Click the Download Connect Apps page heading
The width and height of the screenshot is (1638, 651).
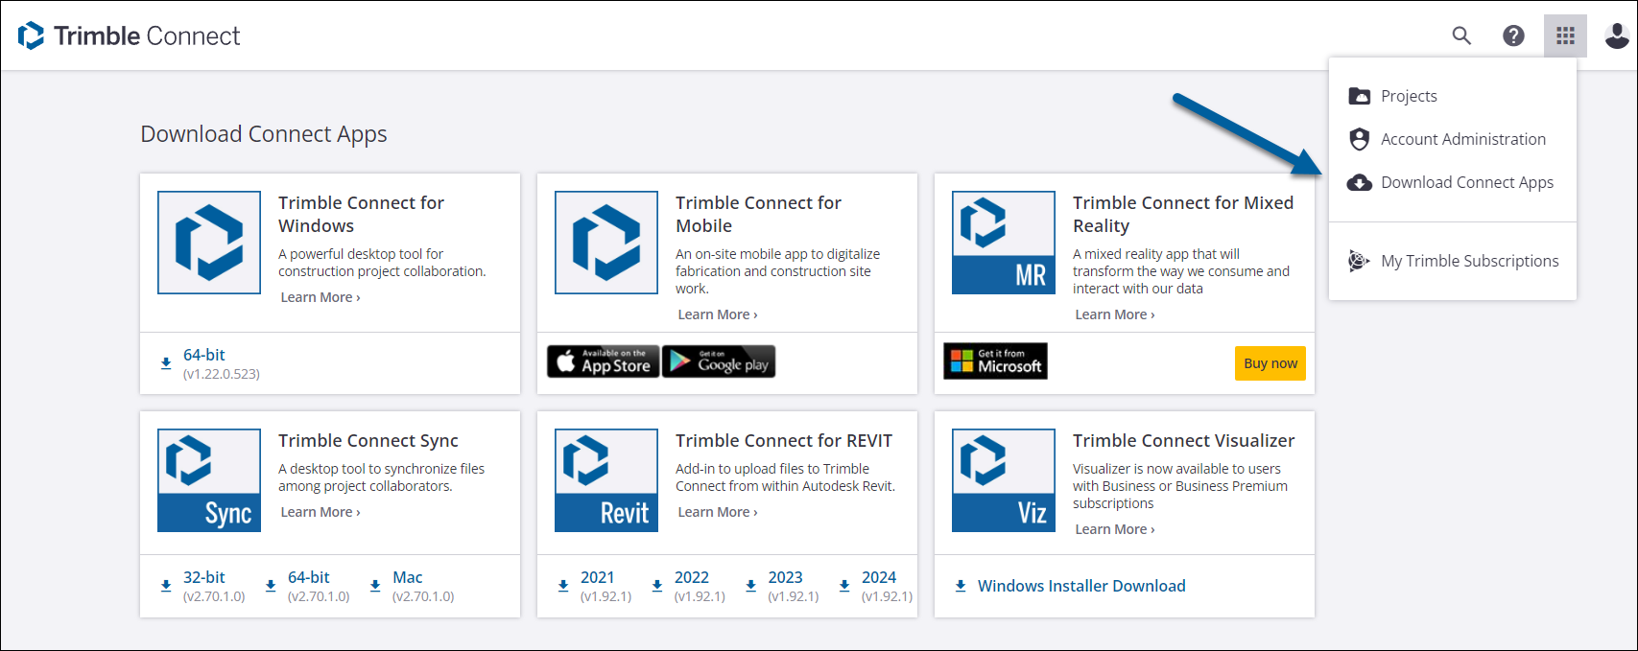click(x=264, y=134)
